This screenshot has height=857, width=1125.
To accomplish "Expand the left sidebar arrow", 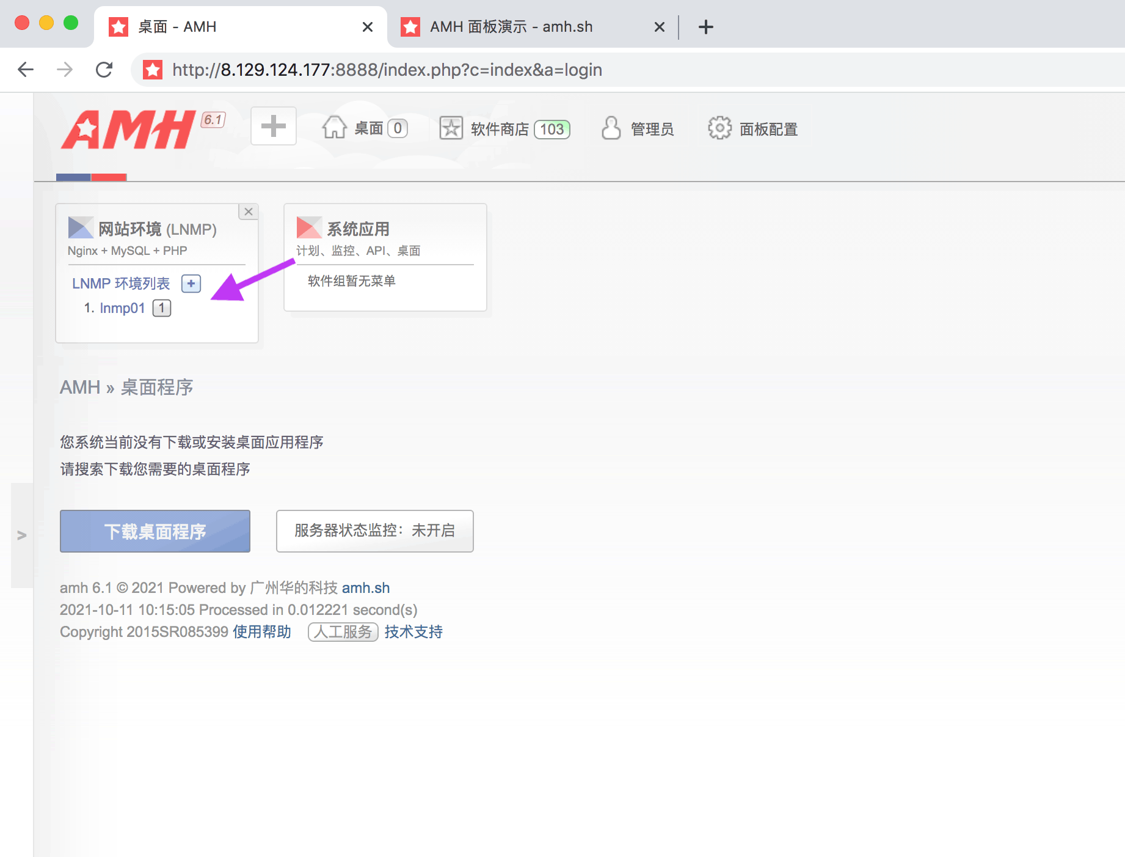I will point(22,535).
